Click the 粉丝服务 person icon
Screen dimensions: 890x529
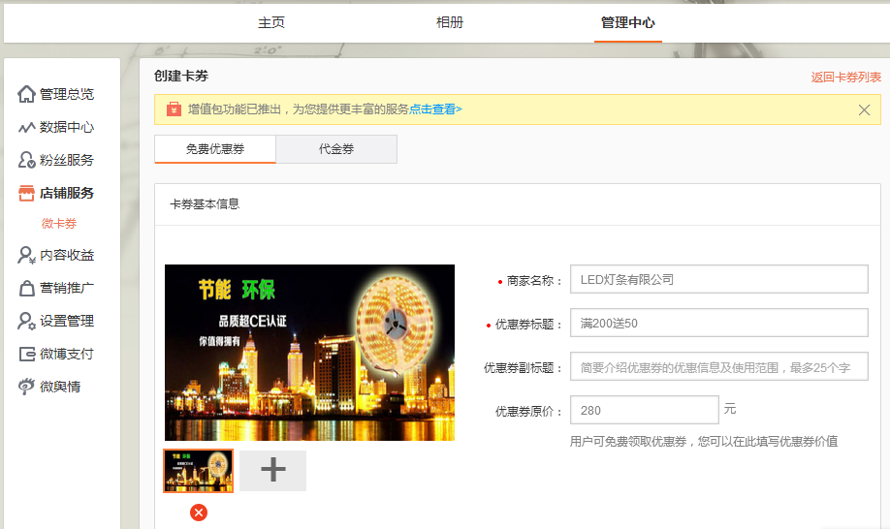click(27, 160)
